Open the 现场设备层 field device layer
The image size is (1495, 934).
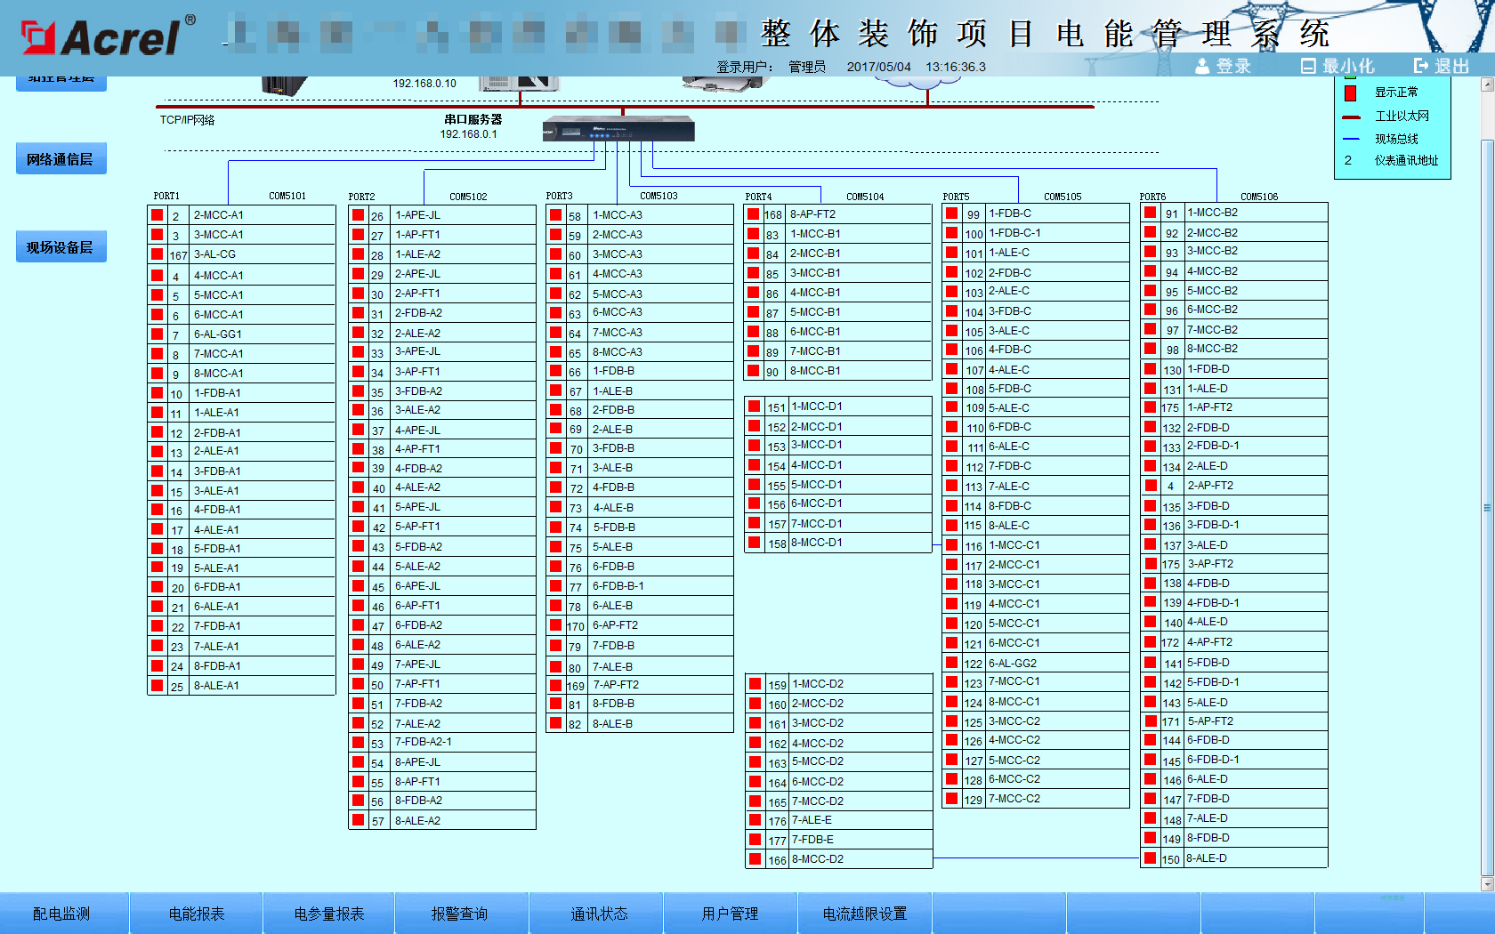click(61, 247)
